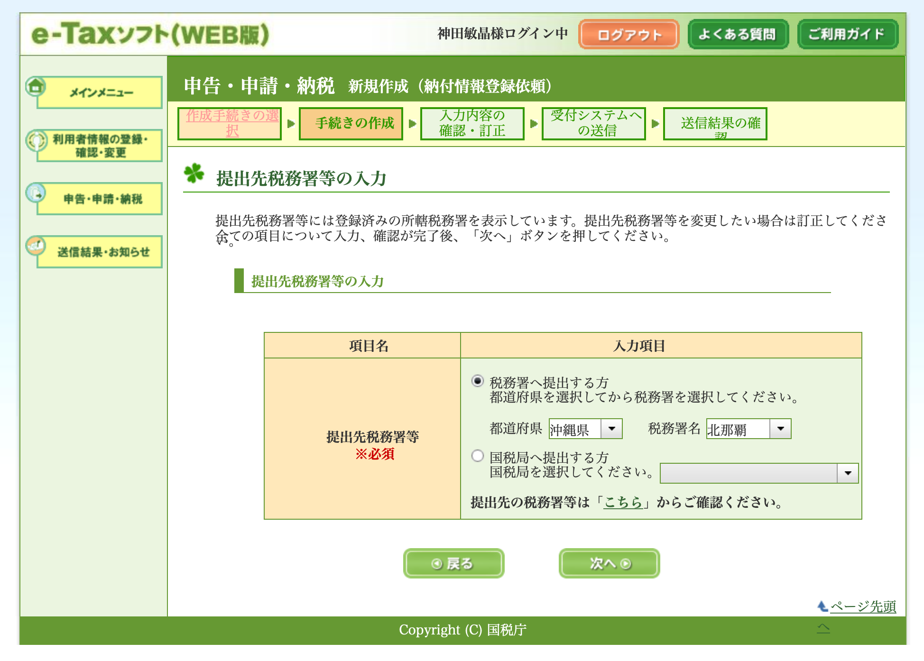Open the よくある質問 page

(x=738, y=35)
